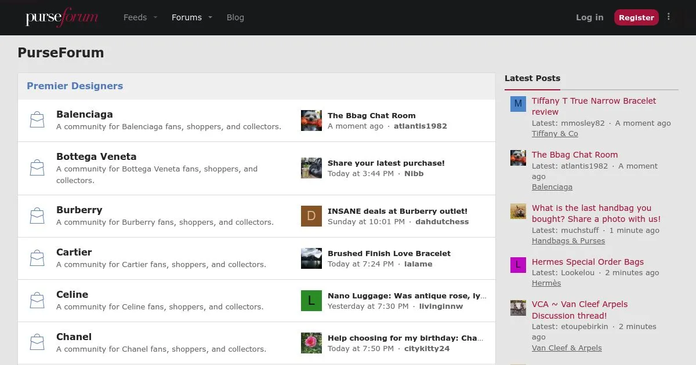Click the Burberry forum bag icon

click(x=37, y=216)
